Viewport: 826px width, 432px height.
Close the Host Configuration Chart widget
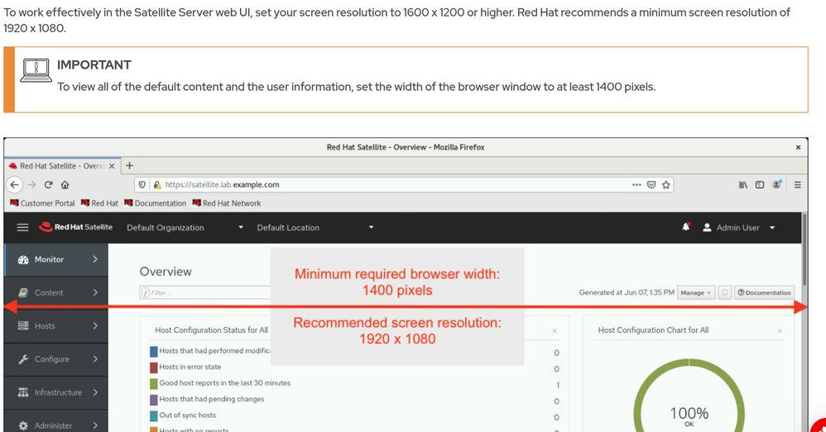(779, 330)
